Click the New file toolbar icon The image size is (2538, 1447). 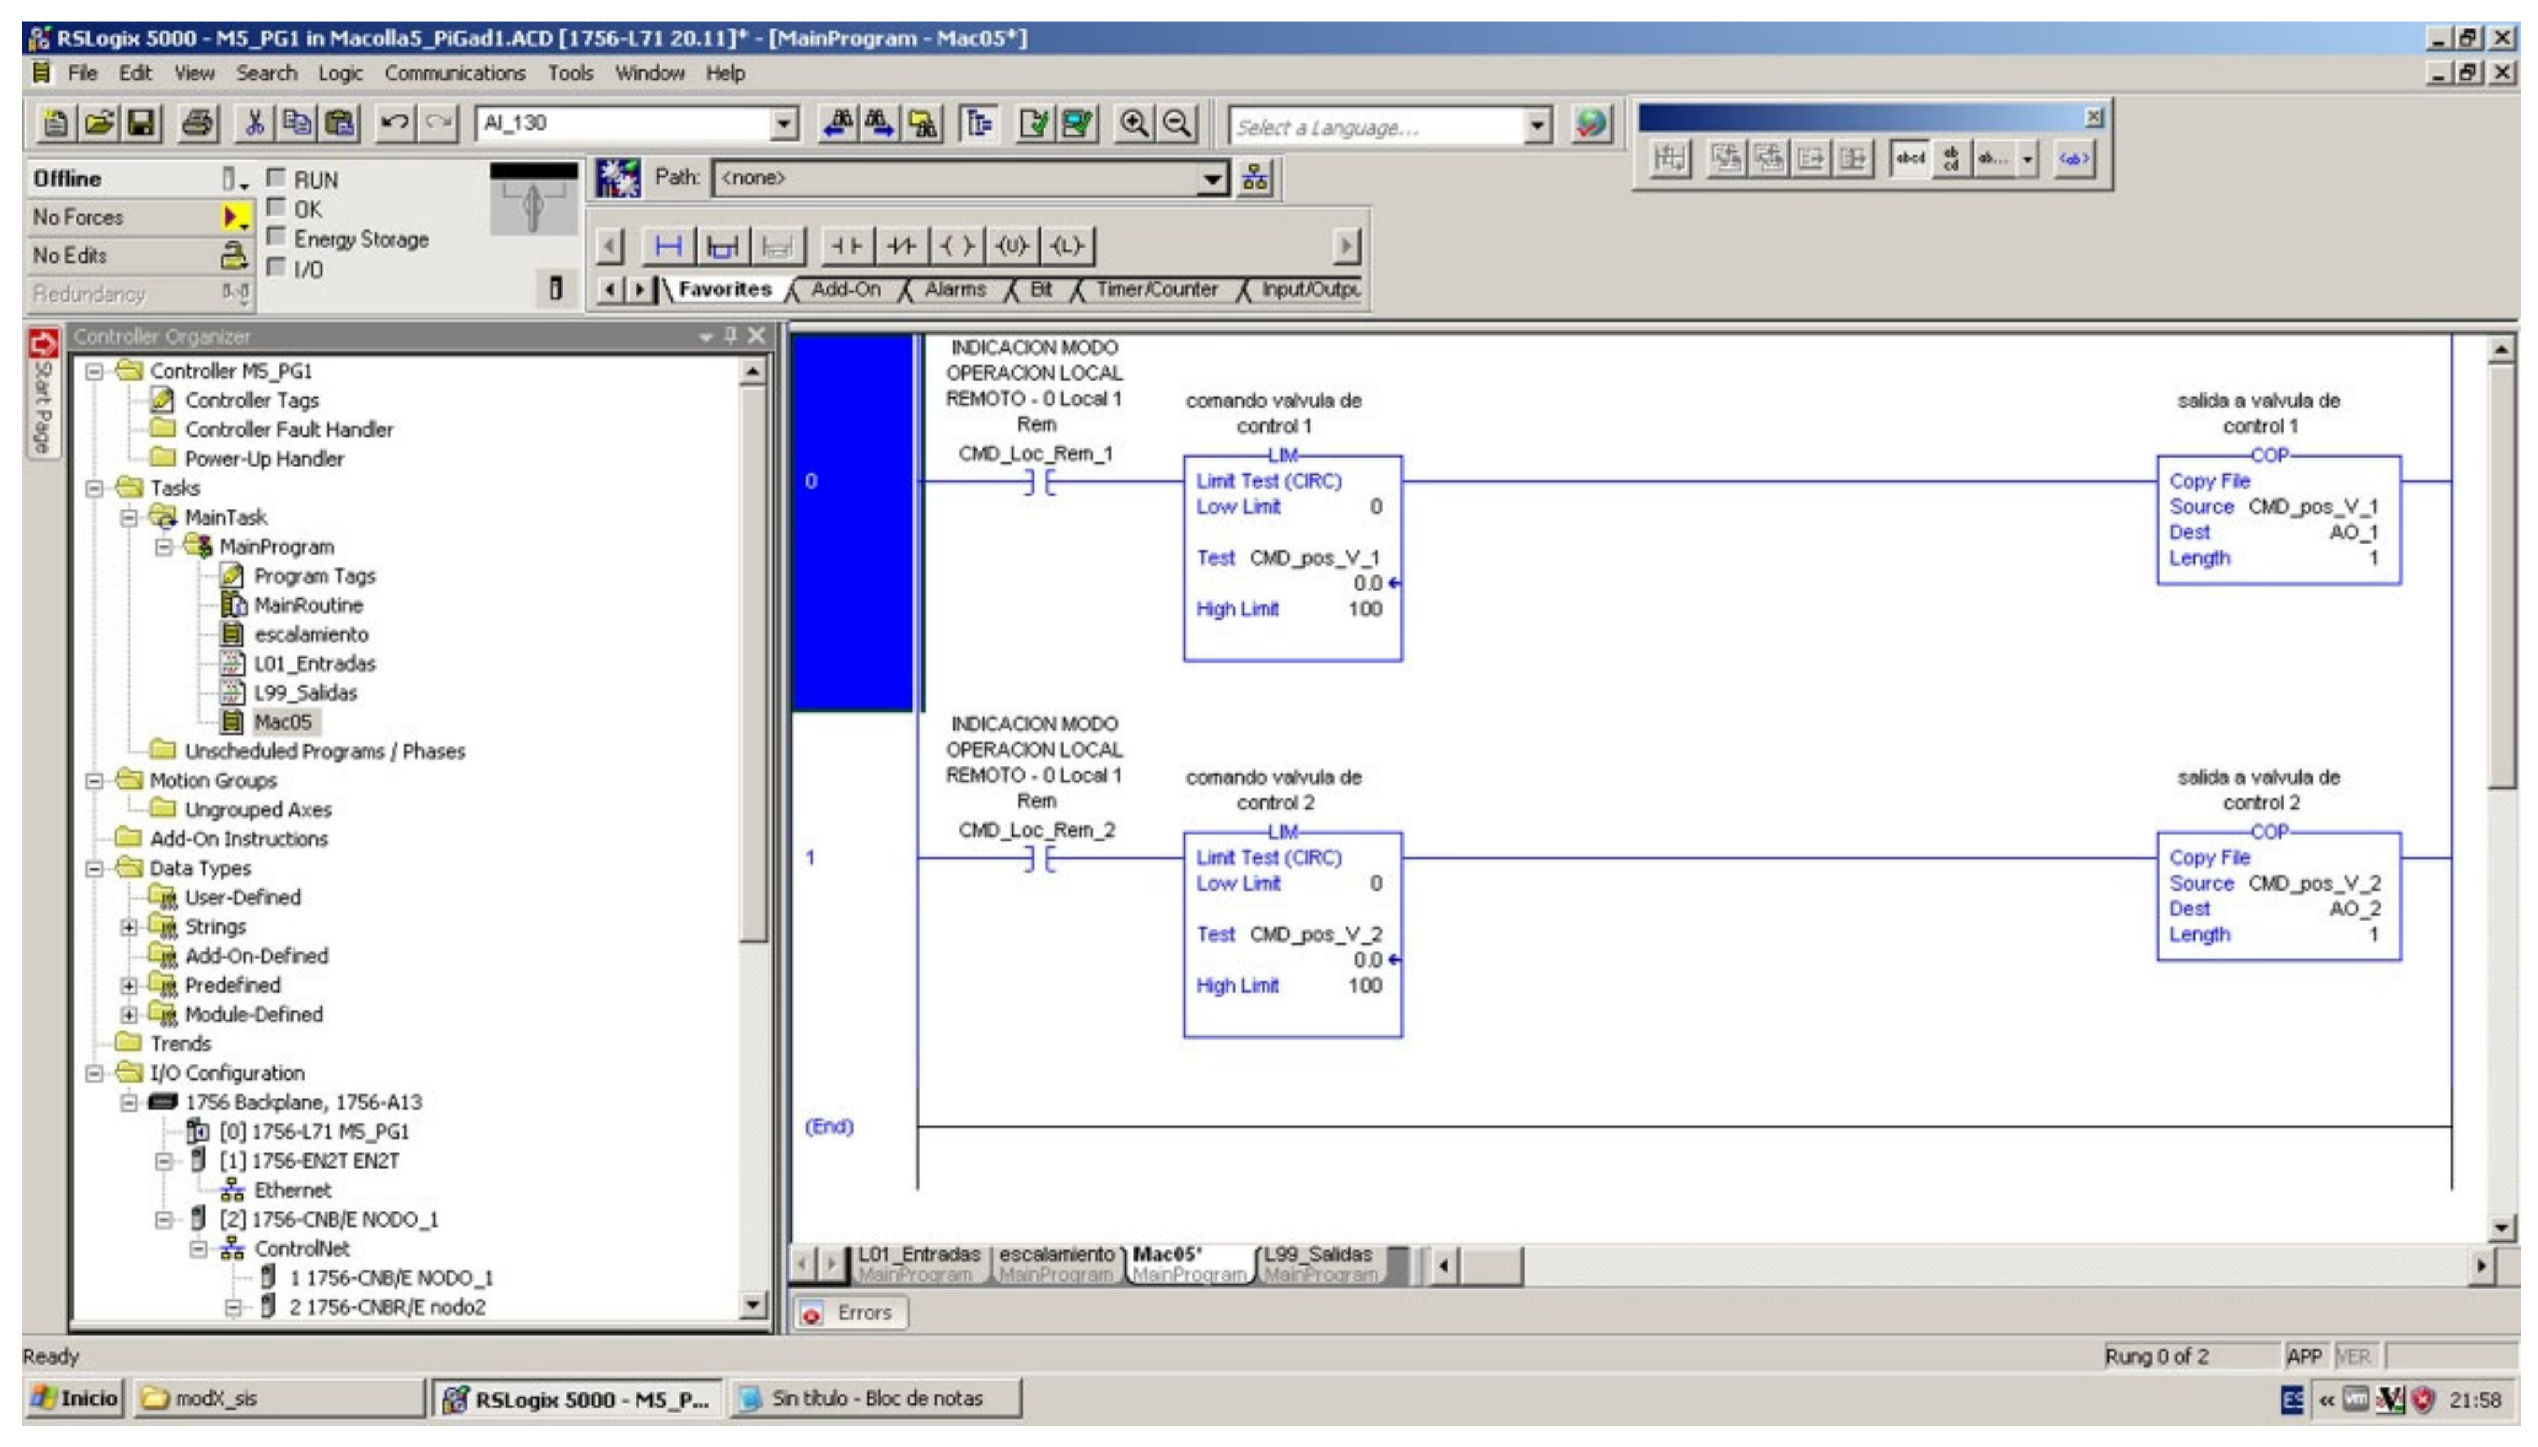(56, 123)
